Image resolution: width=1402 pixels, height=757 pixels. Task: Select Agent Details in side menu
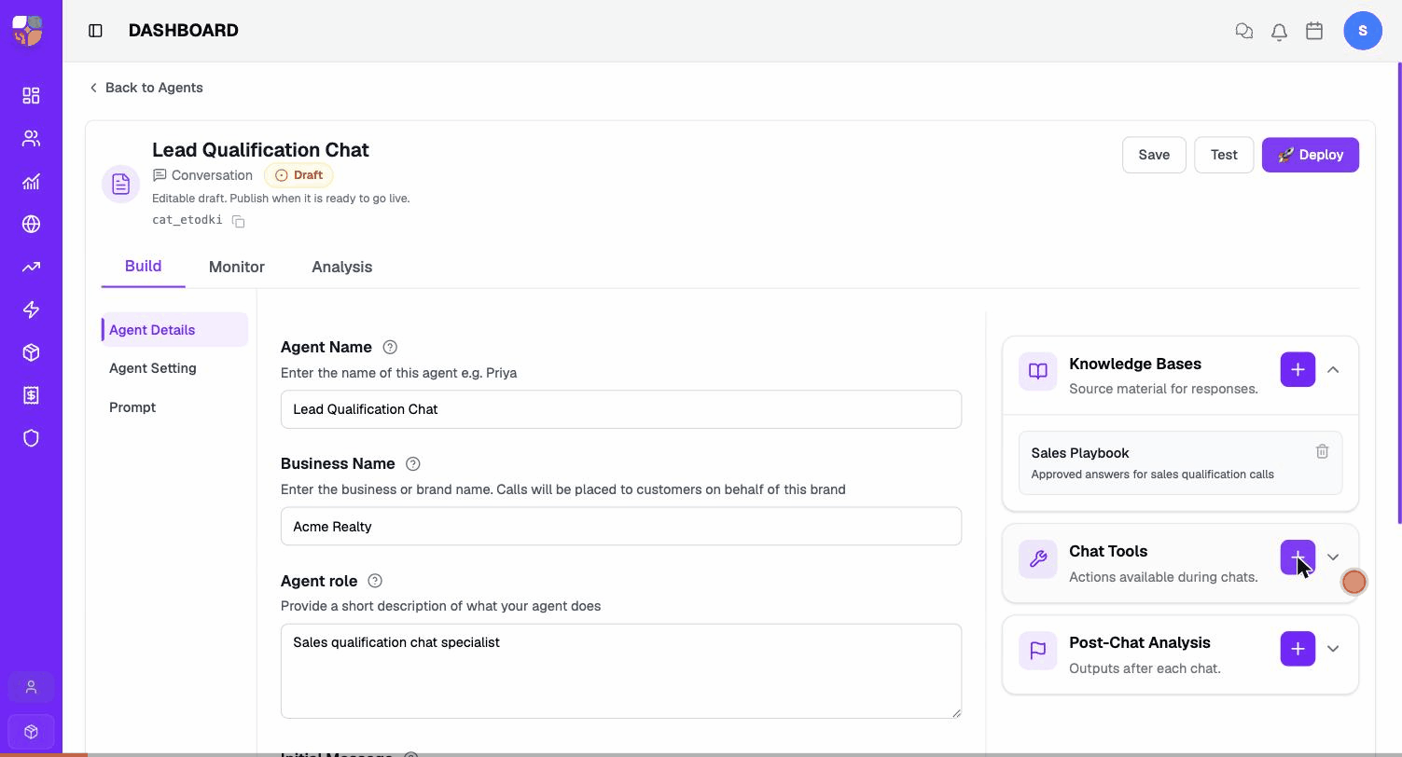tap(174, 330)
